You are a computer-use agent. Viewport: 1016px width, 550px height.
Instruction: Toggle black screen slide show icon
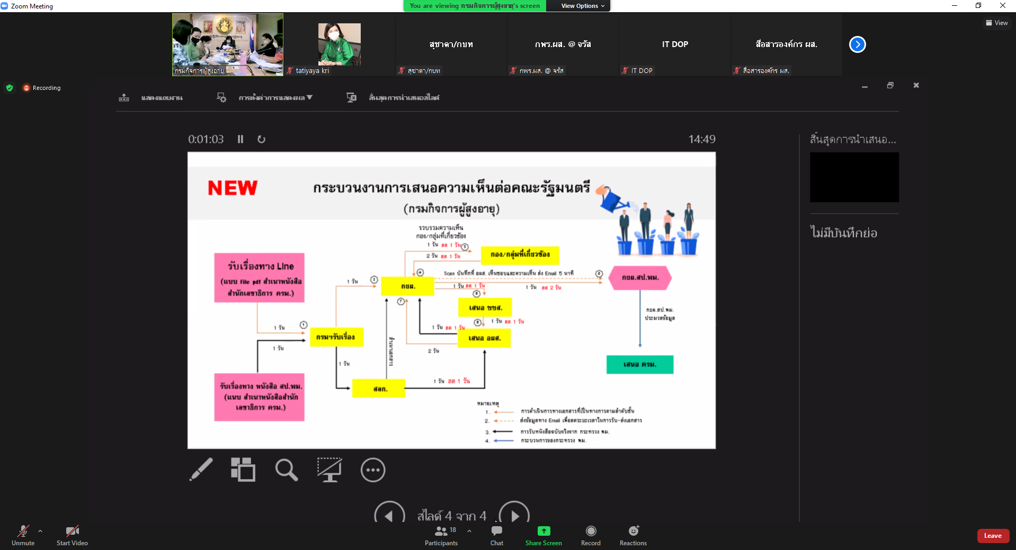(329, 470)
